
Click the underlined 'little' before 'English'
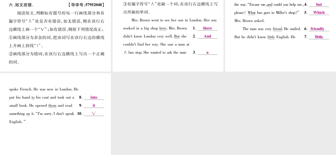[271, 37]
